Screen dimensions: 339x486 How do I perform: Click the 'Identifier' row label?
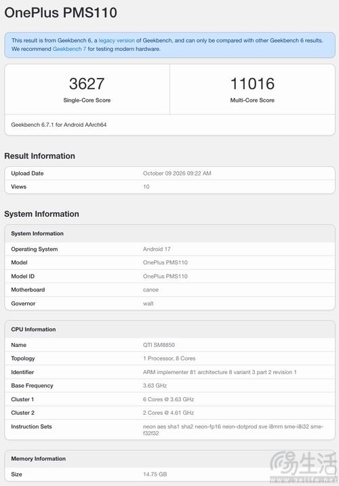coord(22,372)
